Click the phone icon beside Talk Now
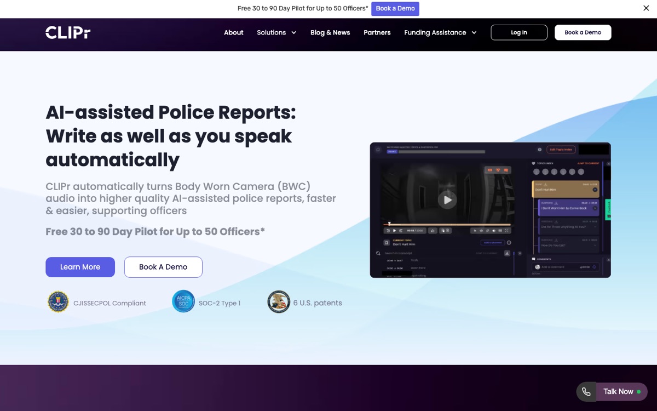657x411 pixels. tap(586, 392)
